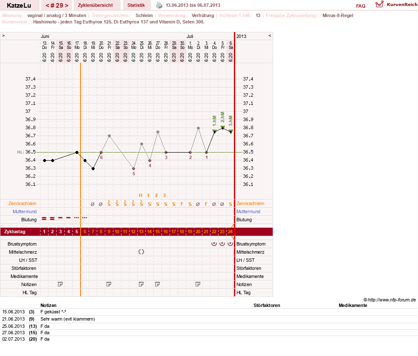Open the note icon on cycle day 15
This screenshot has width=418, height=356.
(157, 284)
